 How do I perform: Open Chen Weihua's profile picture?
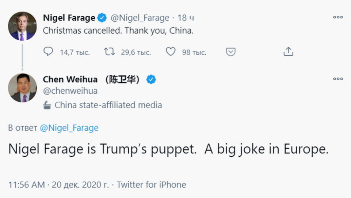(23, 88)
